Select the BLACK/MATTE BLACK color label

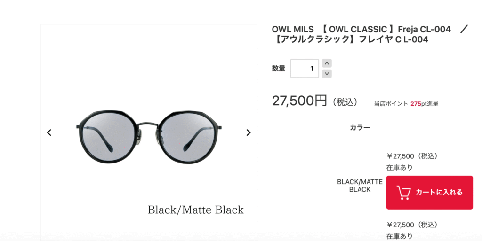pyautogui.click(x=360, y=186)
